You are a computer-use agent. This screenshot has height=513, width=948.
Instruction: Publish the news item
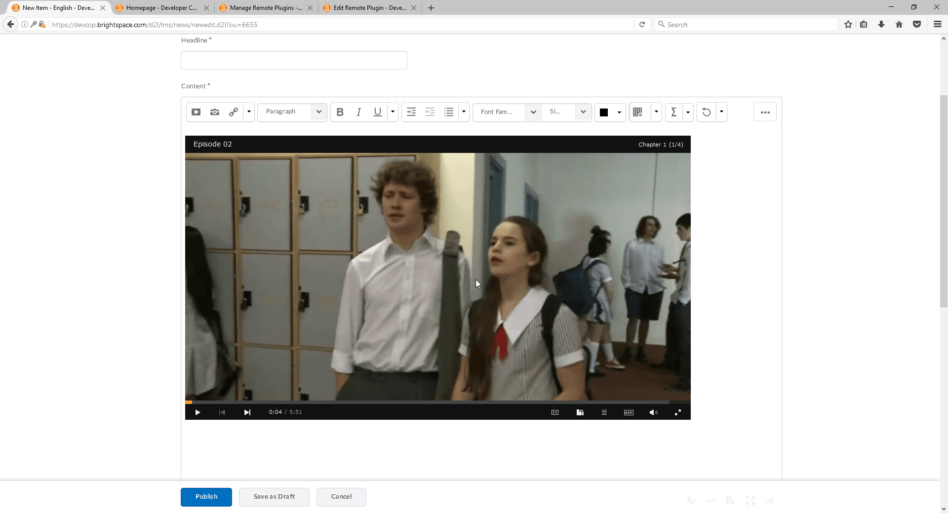(206, 497)
